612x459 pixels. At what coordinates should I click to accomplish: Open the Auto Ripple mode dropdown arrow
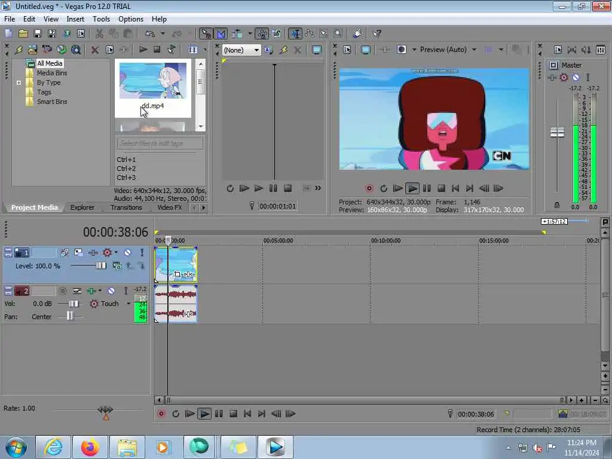[x=250, y=33]
